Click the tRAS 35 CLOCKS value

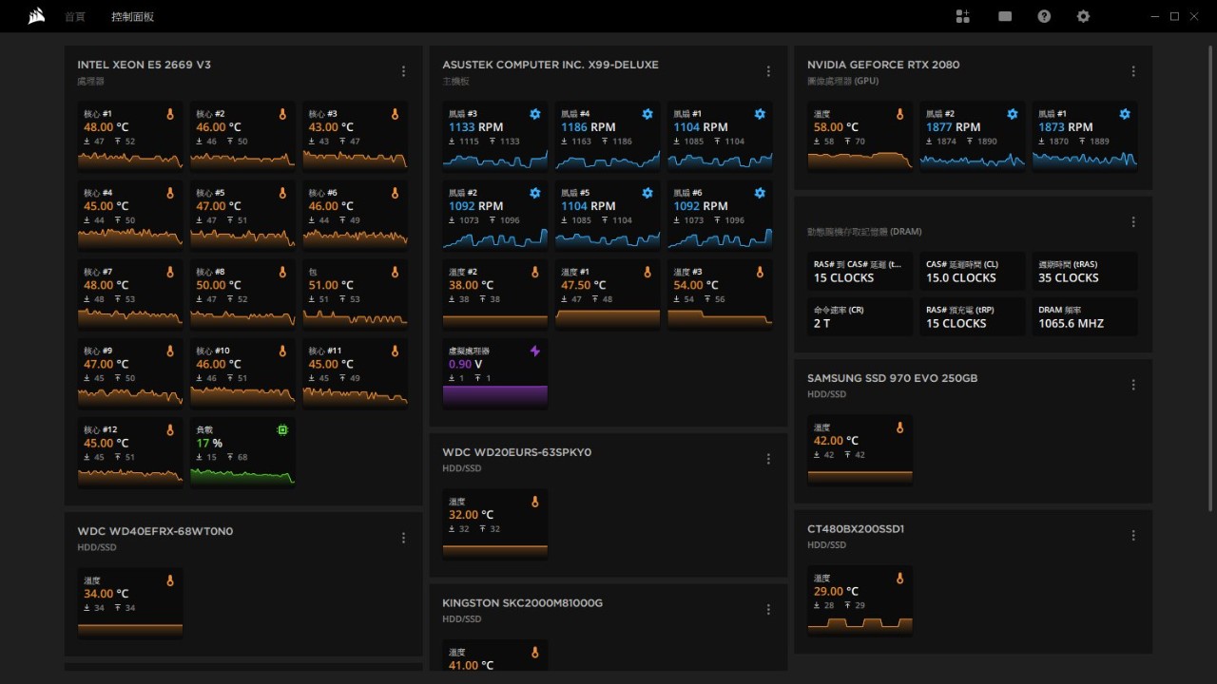pyautogui.click(x=1069, y=278)
